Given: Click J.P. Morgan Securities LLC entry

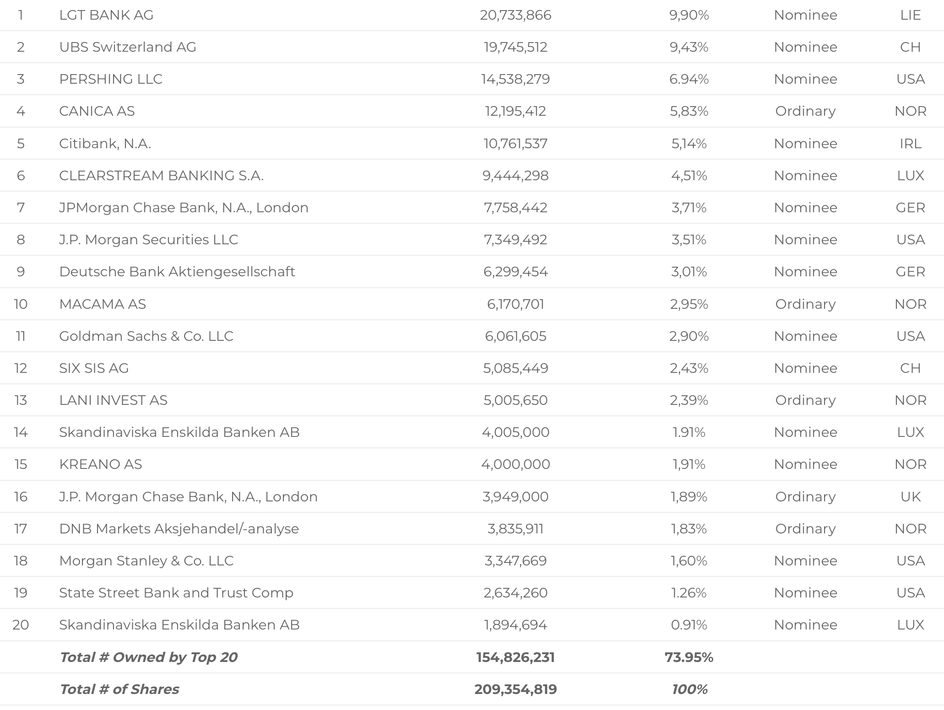Looking at the screenshot, I should click(149, 240).
